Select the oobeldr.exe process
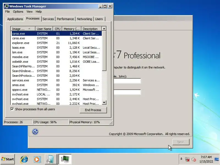220x165 pixels. (x=57, y=62)
